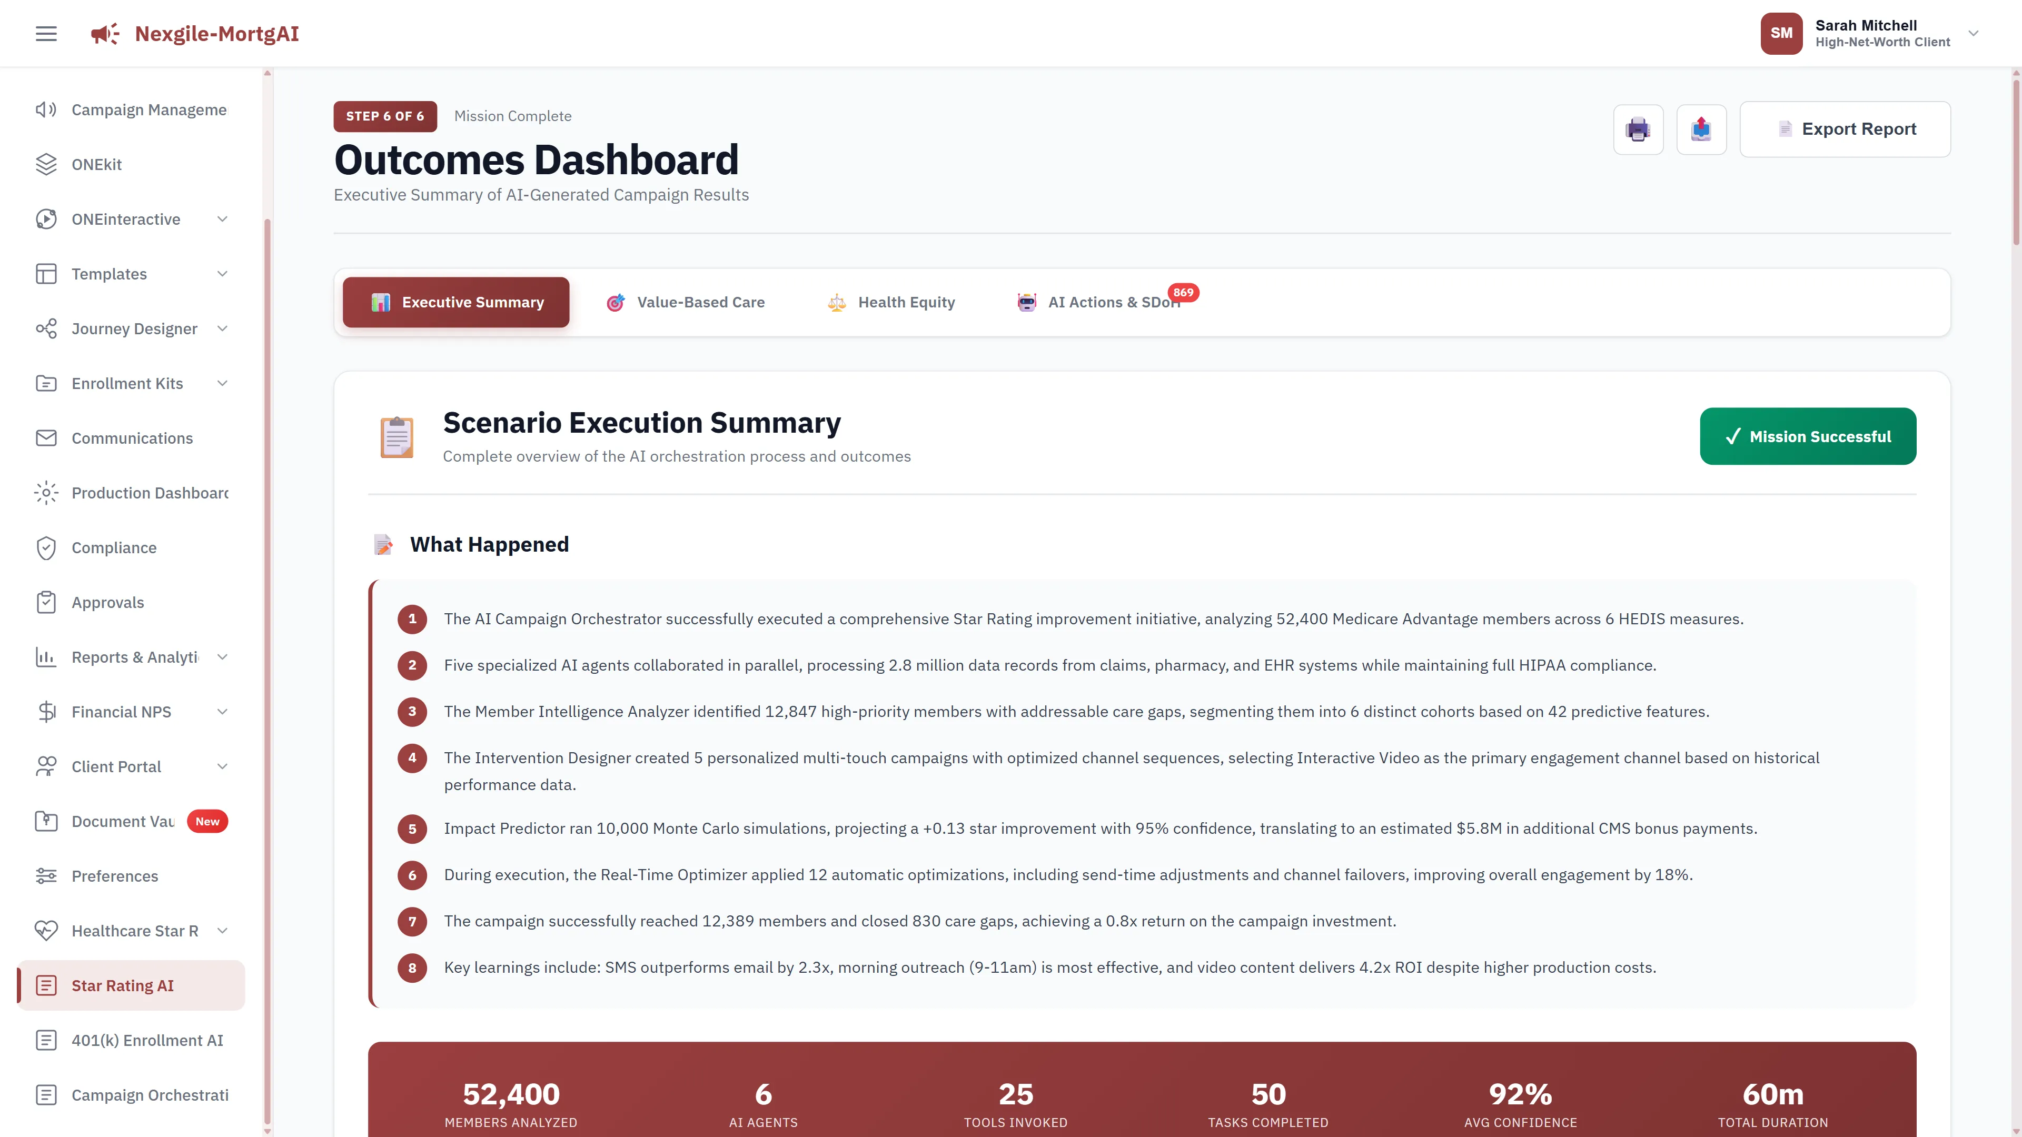Select the ONEkit layers icon in sidebar
The width and height of the screenshot is (2022, 1137).
[45, 164]
